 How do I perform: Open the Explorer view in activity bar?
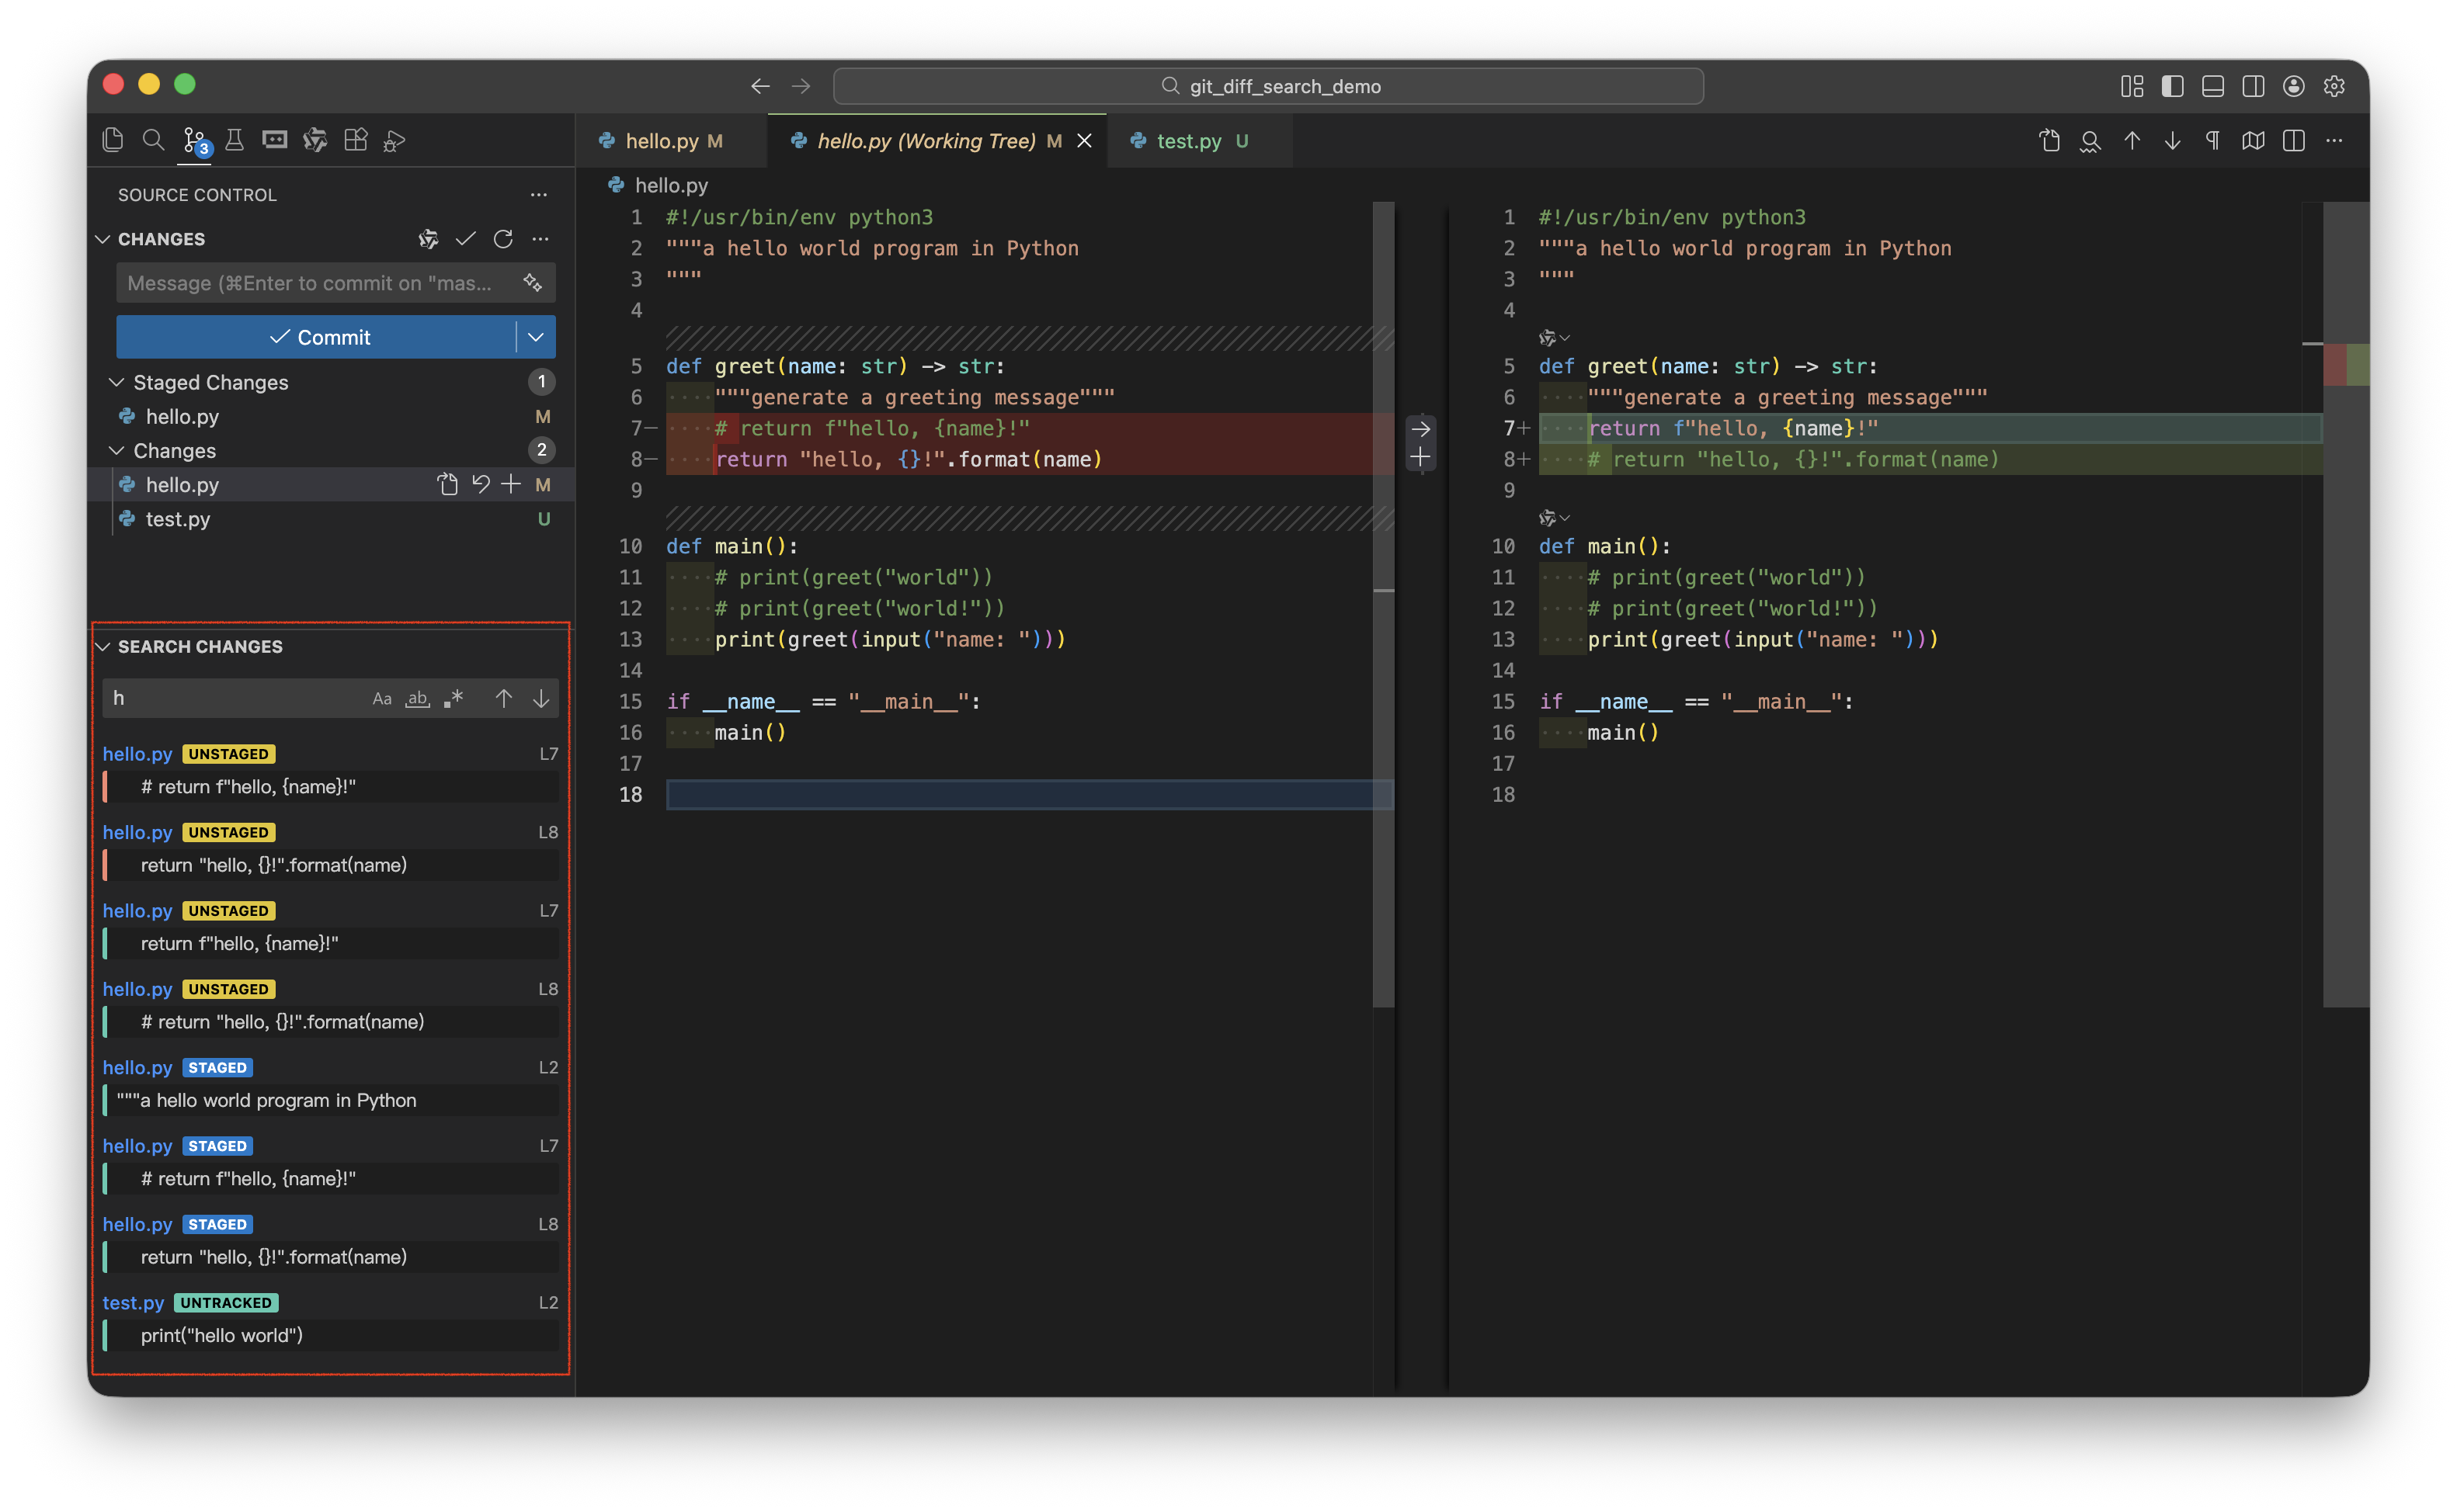[112, 140]
